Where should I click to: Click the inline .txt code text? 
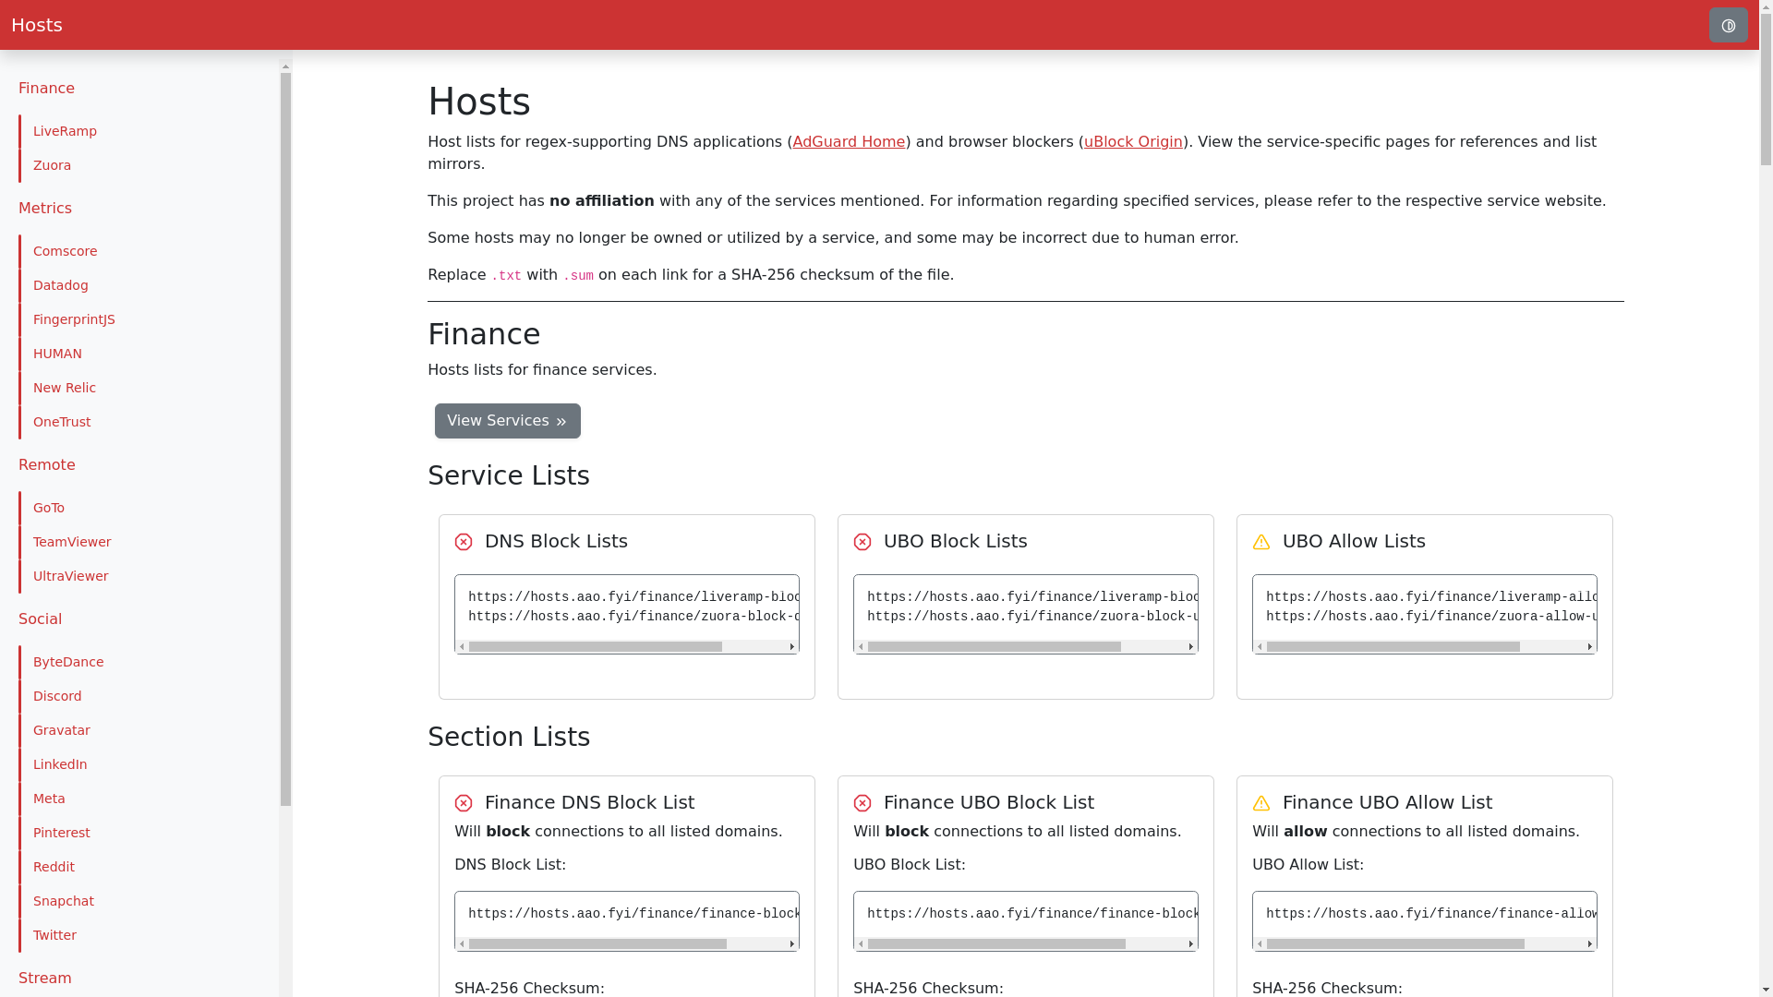point(506,276)
